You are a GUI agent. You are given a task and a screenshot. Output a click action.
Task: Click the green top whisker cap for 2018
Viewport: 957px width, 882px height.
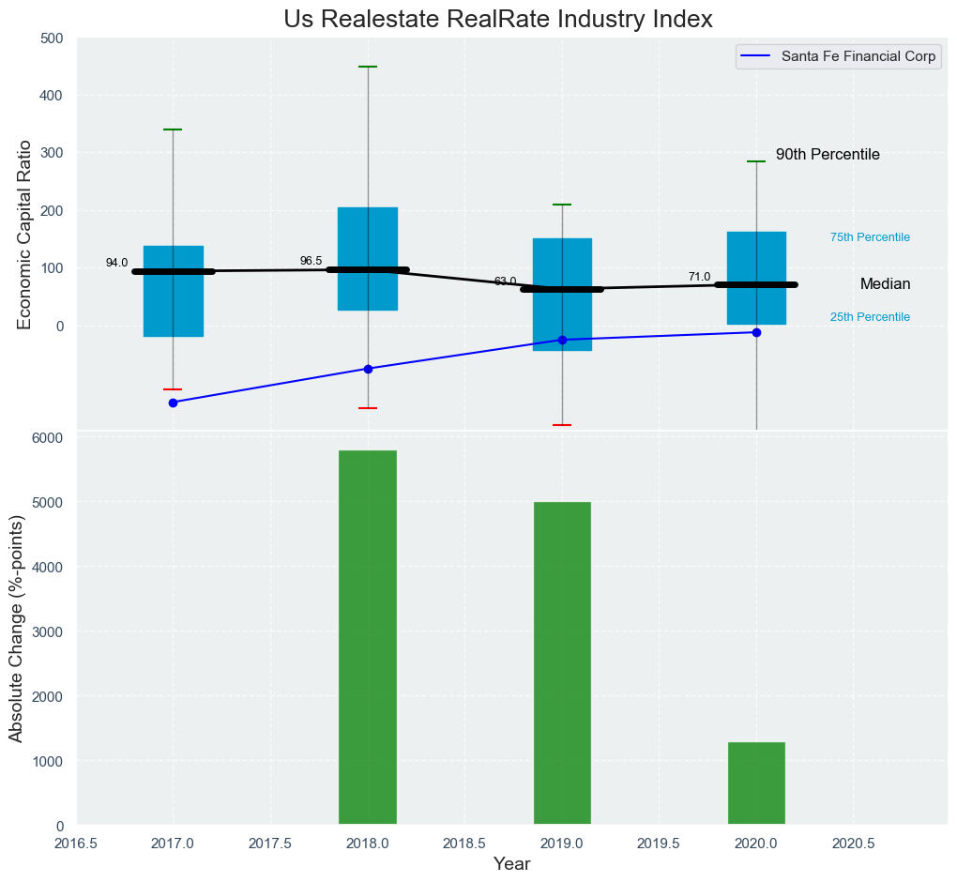point(368,67)
